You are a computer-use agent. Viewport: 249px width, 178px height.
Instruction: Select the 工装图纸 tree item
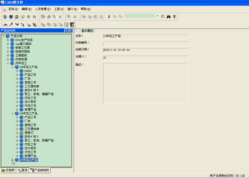coord(21,55)
